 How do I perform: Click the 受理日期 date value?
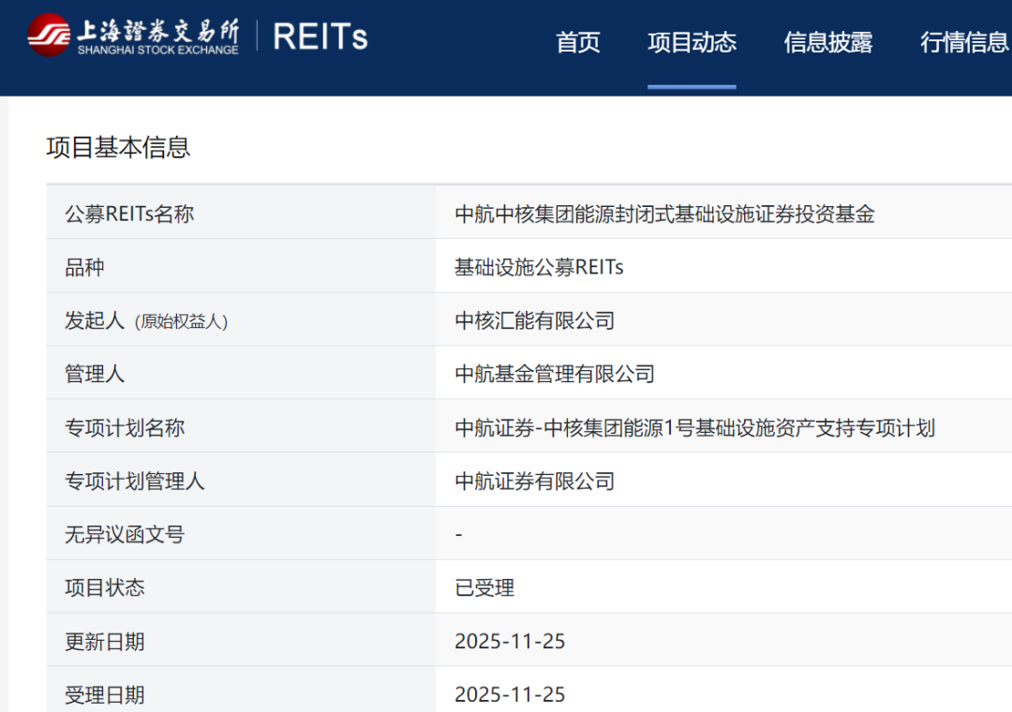(x=510, y=695)
